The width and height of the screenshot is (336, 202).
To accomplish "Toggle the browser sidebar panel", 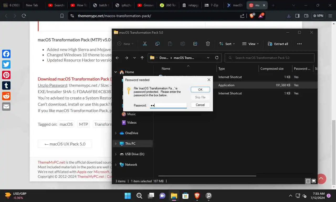I will [x=297, y=16].
